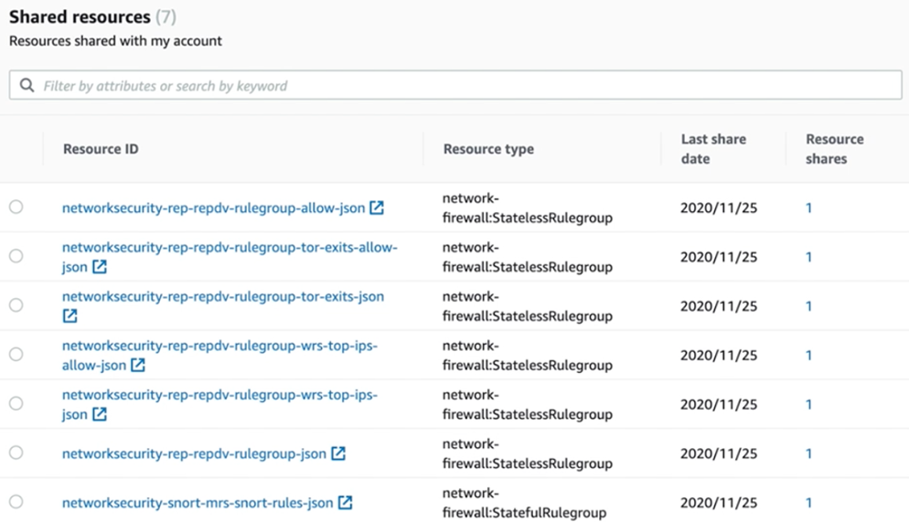
Task: Click resource shares count for snort rules row
Action: (x=808, y=503)
